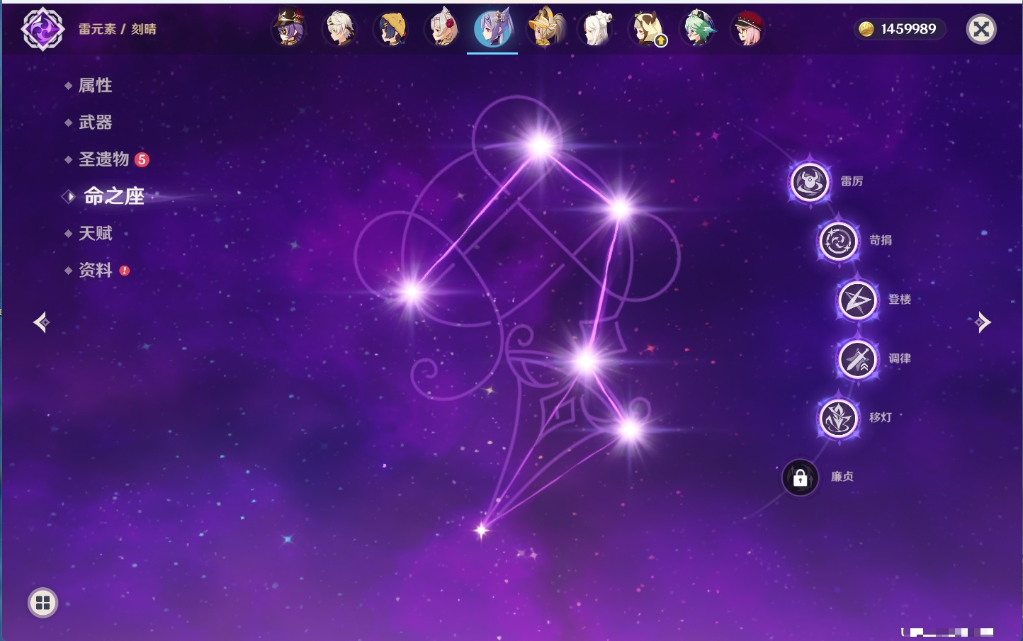
Task: Click the locked 廉贞 constellation node
Action: (x=800, y=477)
